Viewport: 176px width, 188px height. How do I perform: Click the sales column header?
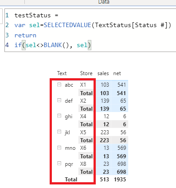pos(103,73)
